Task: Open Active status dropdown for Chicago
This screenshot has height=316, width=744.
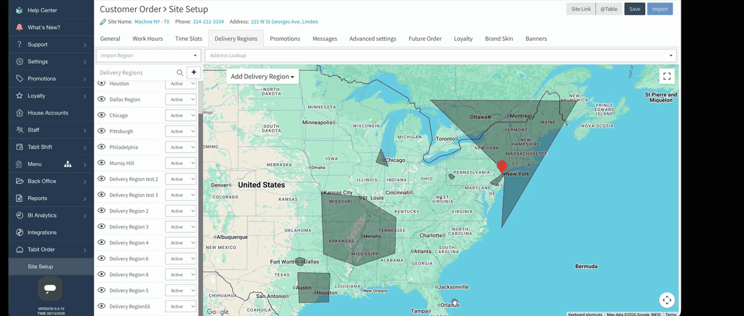Action: 180,115
